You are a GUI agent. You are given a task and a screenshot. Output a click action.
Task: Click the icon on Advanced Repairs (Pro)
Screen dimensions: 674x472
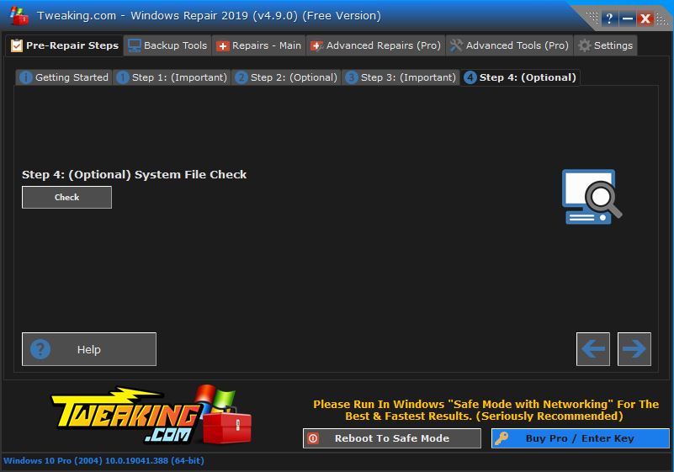pyautogui.click(x=316, y=46)
